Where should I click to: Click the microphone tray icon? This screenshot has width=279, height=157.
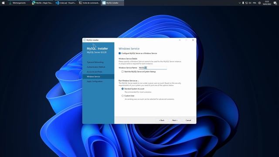click(x=243, y=3)
